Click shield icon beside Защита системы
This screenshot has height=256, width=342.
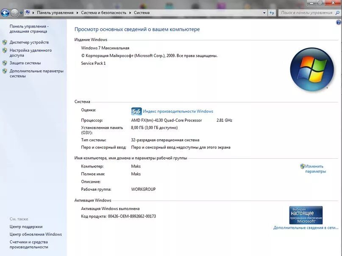[x=5, y=63]
